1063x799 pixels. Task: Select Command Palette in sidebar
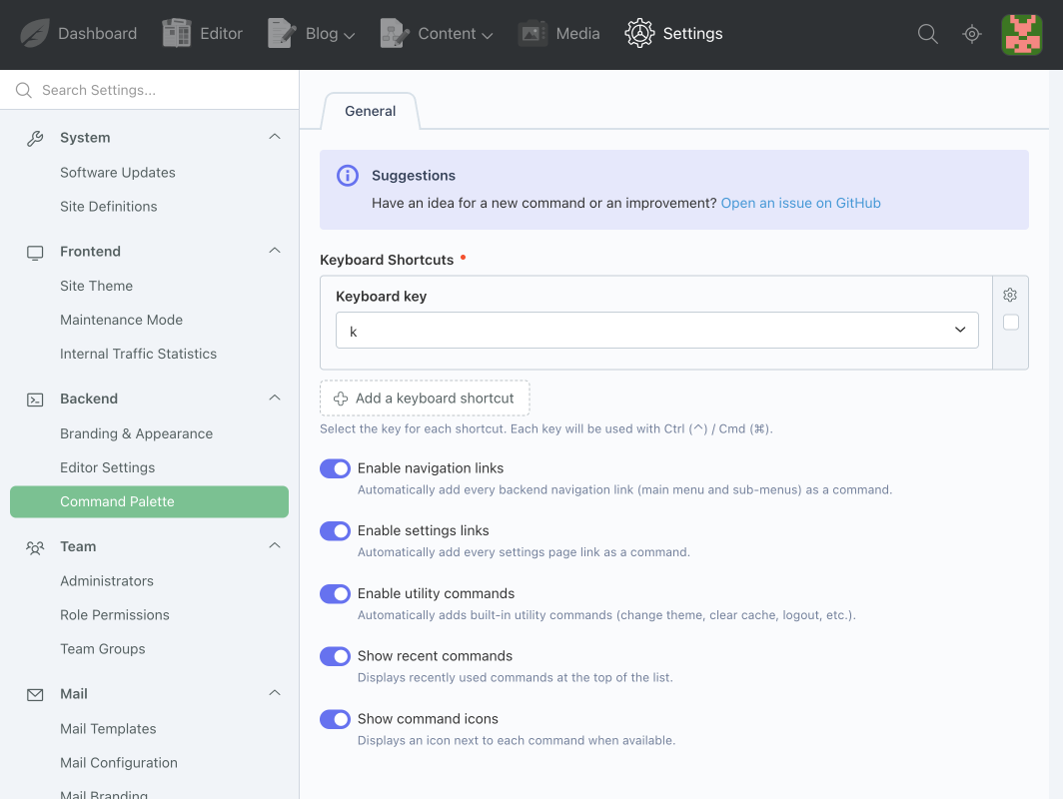(149, 501)
